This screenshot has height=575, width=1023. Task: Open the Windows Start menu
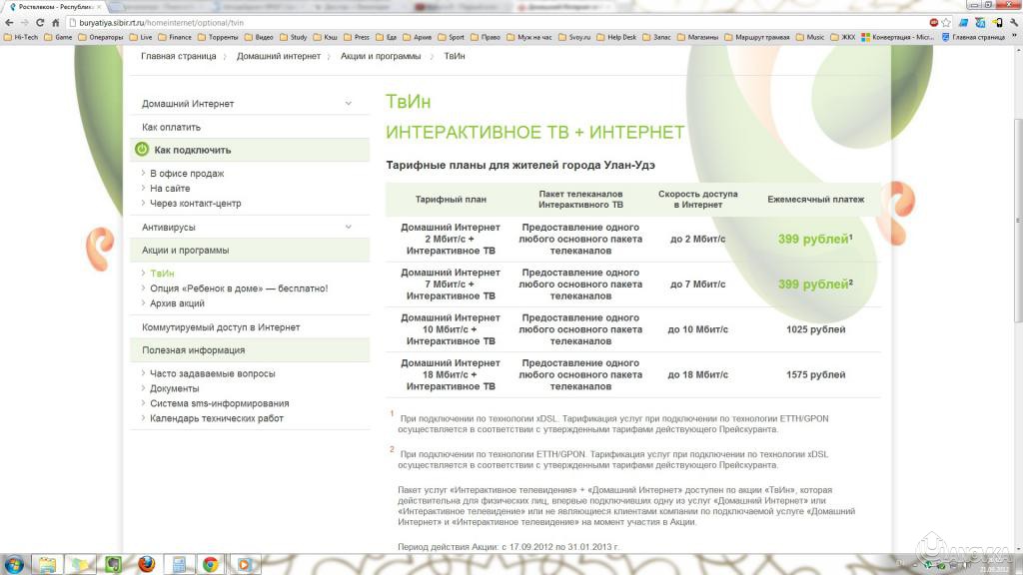tap(14, 564)
